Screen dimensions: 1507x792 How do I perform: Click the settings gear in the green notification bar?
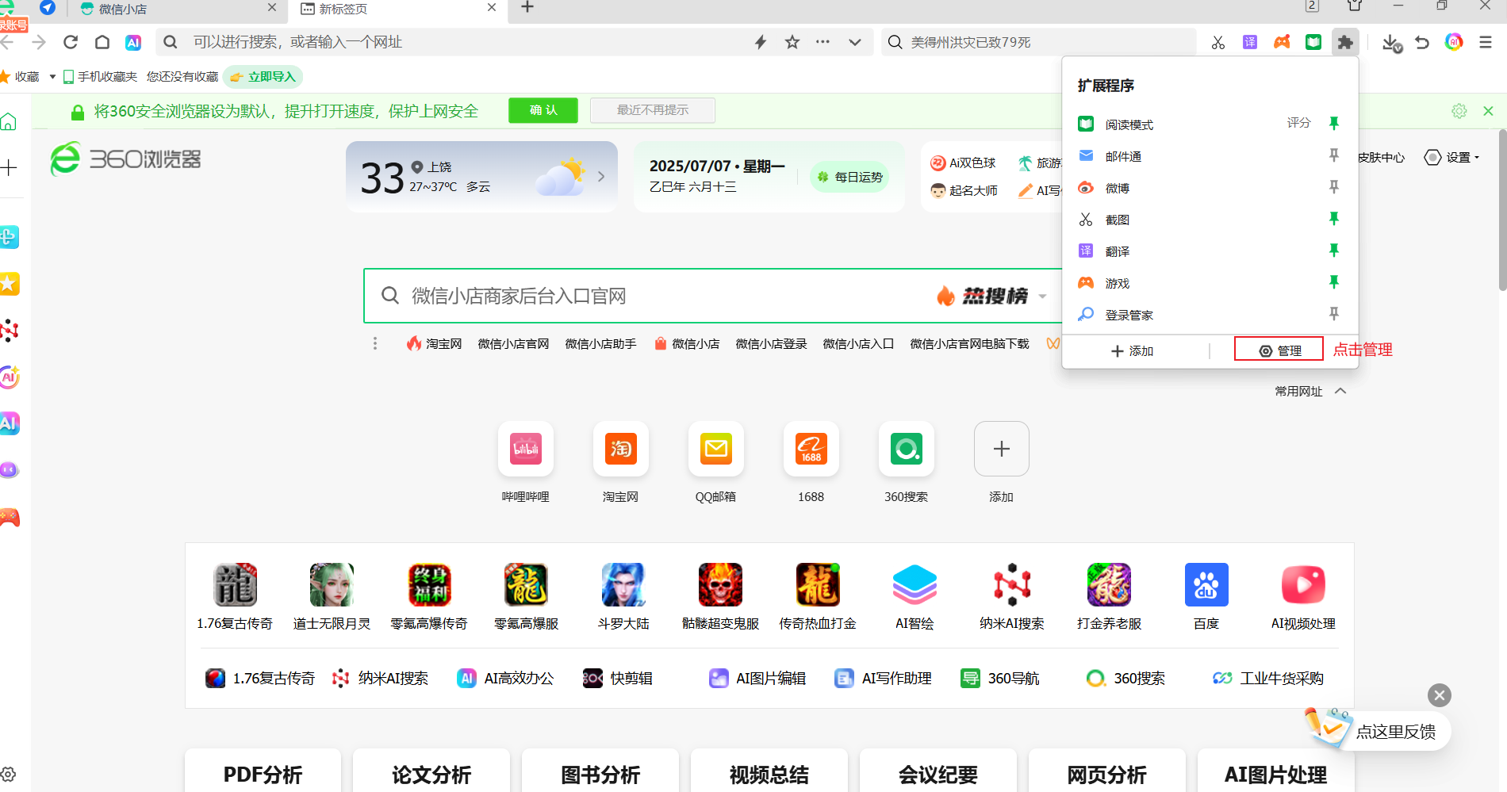pos(1459,111)
